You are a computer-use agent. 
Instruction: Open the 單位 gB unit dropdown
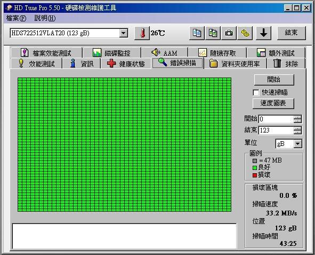298,144
